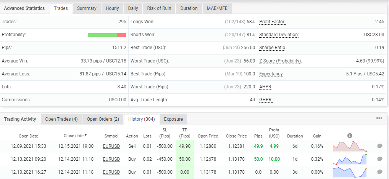The height and width of the screenshot is (179, 389).
Task: Click the comment icon on the second trade row
Action: point(379,159)
